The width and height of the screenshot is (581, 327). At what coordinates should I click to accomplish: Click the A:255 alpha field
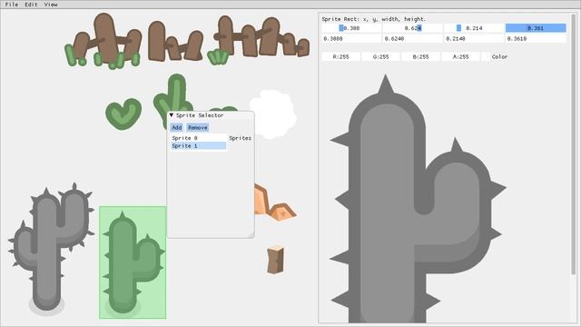tap(460, 56)
